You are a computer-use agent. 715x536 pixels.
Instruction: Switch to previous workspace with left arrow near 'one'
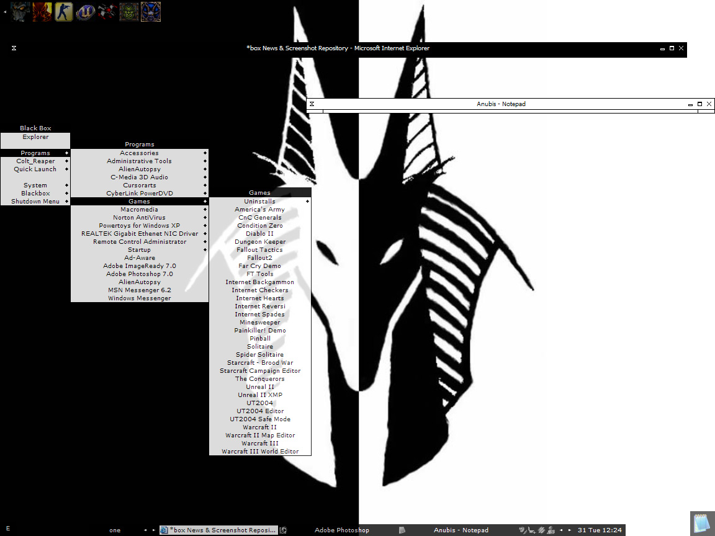[x=145, y=530]
